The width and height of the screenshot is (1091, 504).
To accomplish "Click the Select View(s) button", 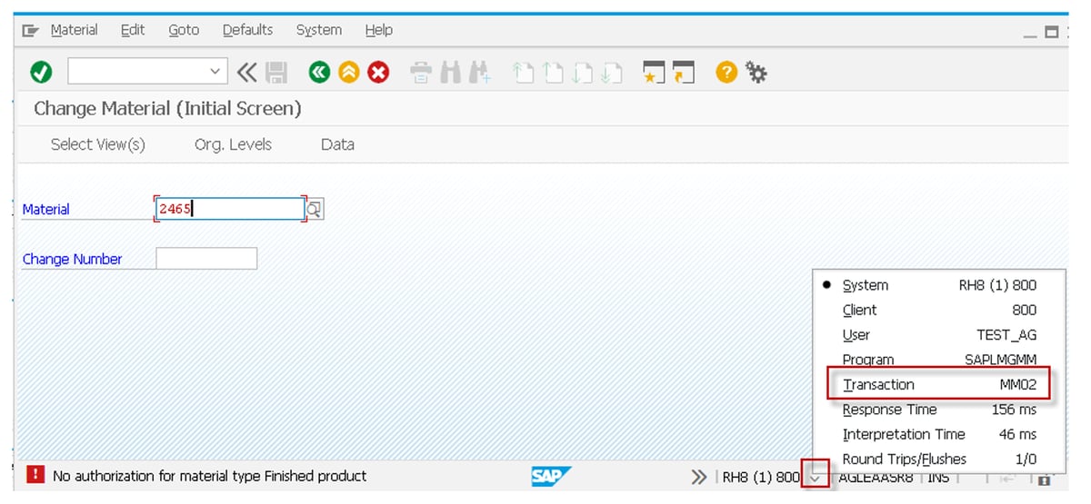I will pyautogui.click(x=97, y=144).
